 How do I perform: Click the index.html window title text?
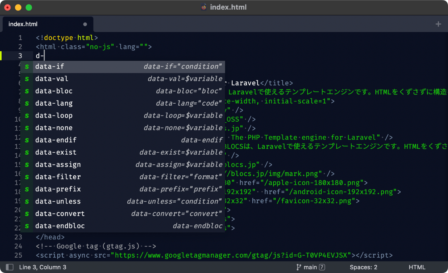(228, 7)
